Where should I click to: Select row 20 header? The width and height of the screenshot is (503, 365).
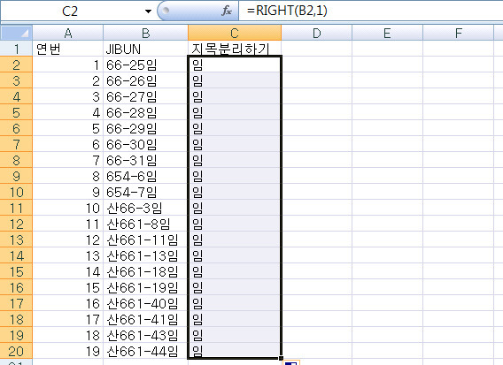tap(16, 351)
